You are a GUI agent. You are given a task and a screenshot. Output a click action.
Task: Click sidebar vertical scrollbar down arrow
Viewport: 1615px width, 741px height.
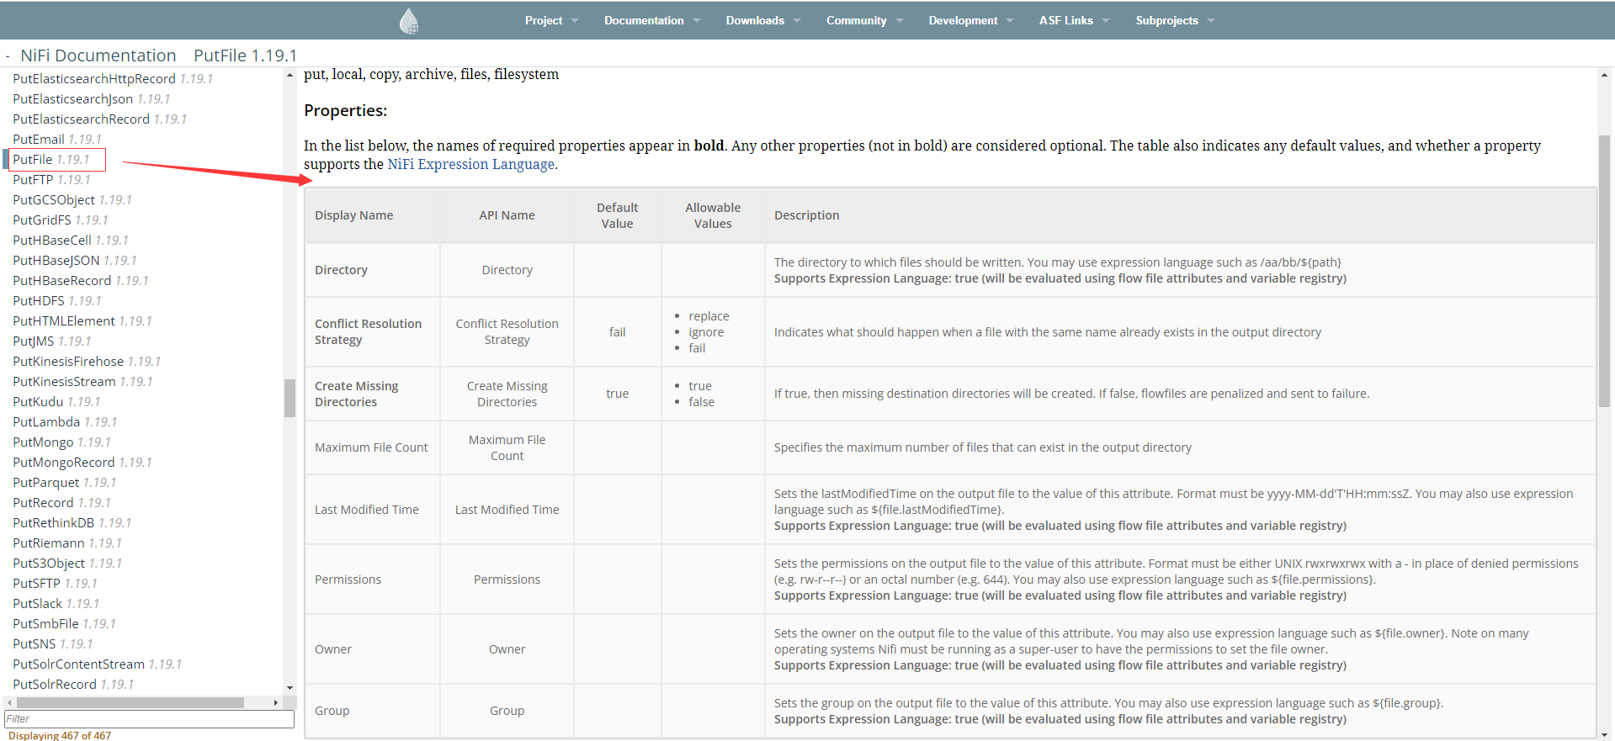(290, 687)
